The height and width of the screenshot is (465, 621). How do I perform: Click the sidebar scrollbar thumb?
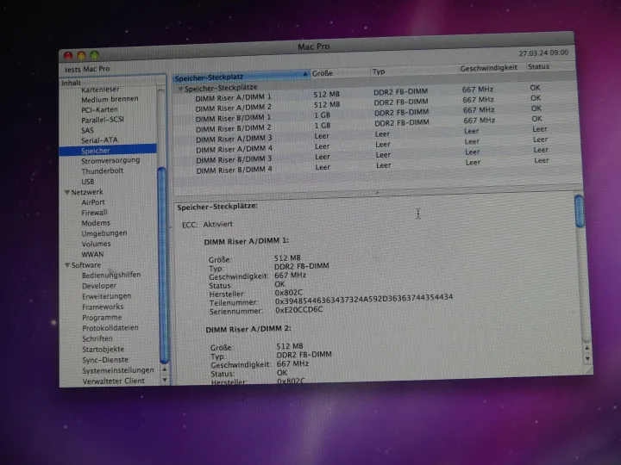pos(163,265)
